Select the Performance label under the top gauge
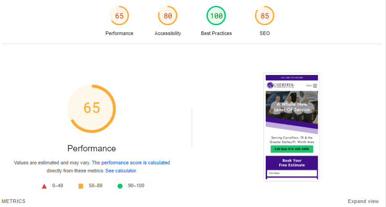This screenshot has width=386, height=207. tap(119, 33)
